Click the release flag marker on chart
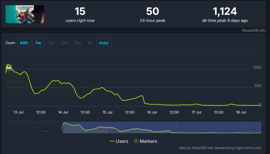Screen dimensions: 270x154 tap(9, 68)
